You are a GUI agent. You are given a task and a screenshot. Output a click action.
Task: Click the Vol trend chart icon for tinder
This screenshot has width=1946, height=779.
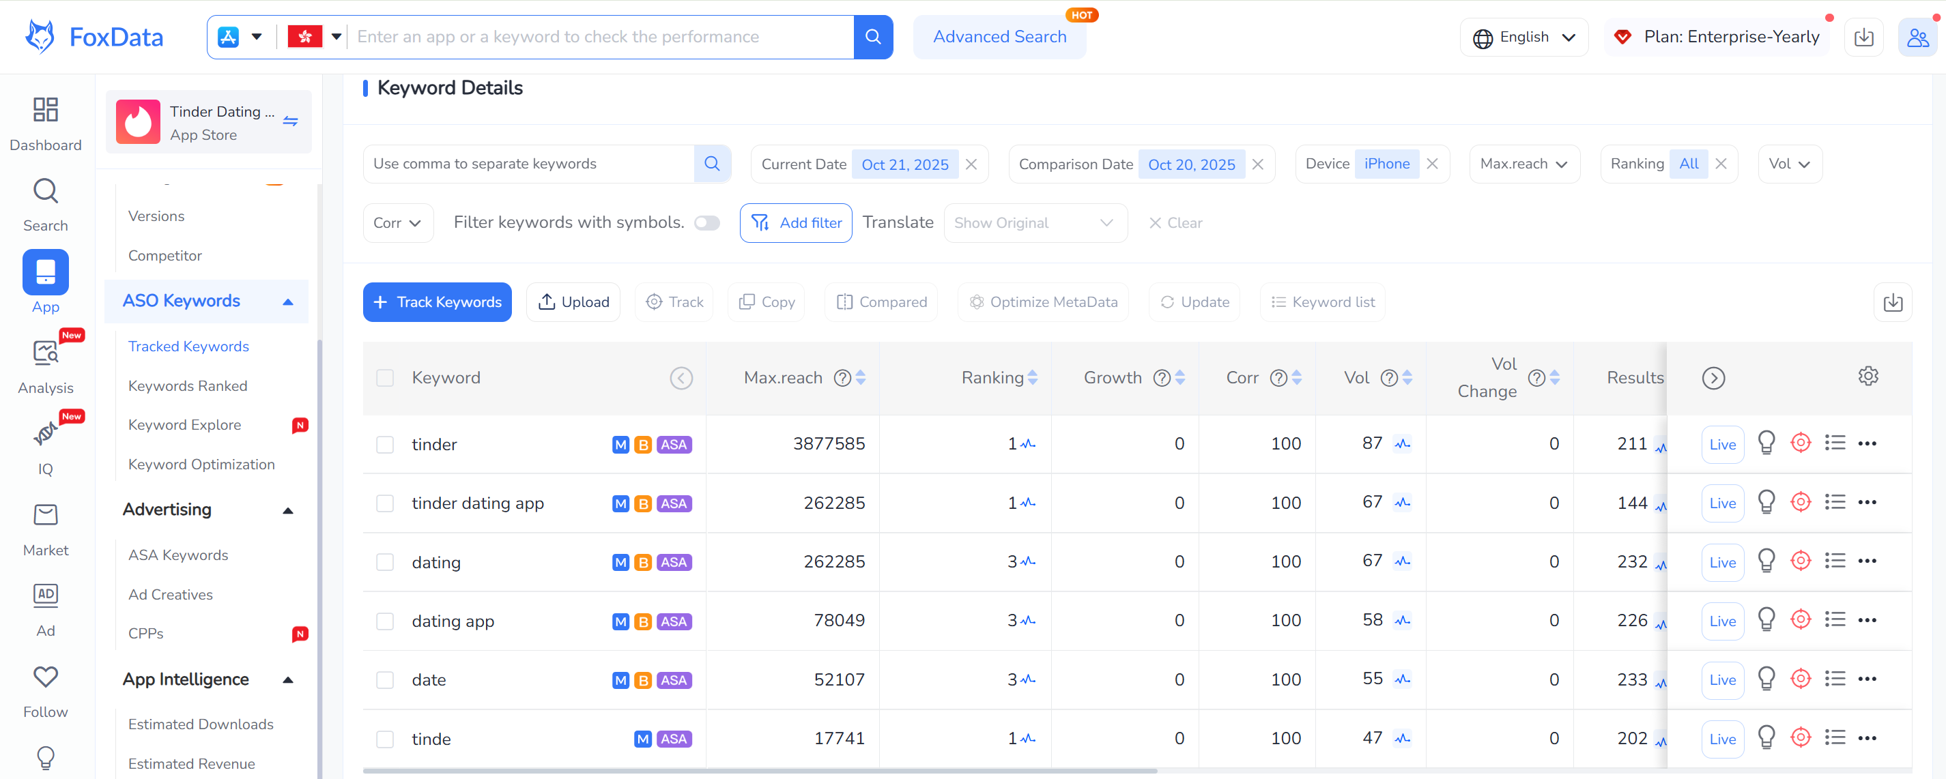[1402, 444]
